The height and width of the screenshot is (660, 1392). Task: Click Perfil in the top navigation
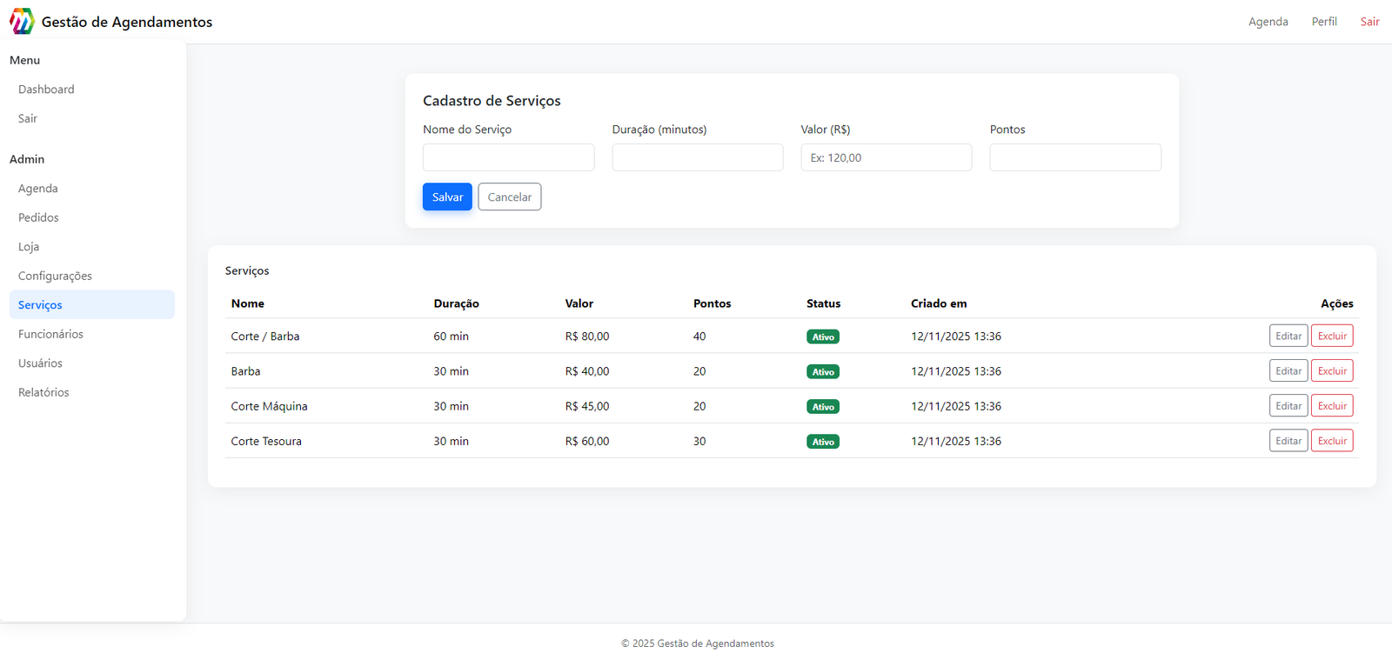click(1323, 22)
